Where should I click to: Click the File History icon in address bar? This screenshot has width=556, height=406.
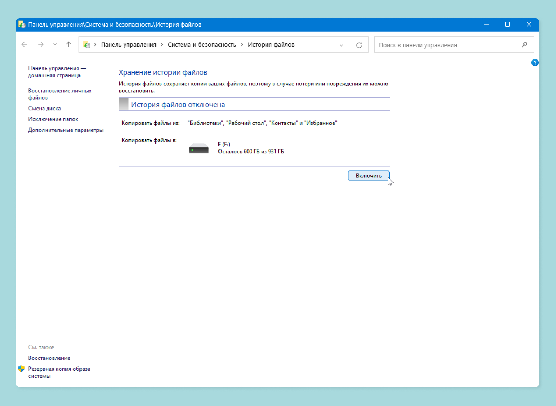pyautogui.click(x=86, y=45)
